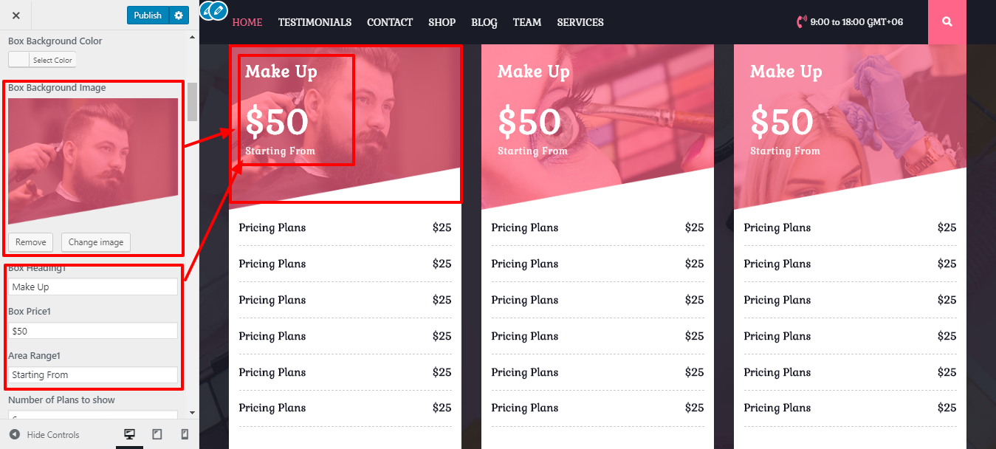Open the SERVICES navigation link
The width and height of the screenshot is (996, 449).
pos(580,22)
